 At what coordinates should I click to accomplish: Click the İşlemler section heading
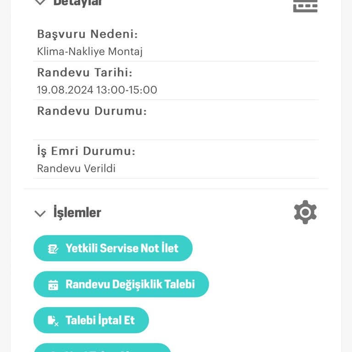coord(77,213)
